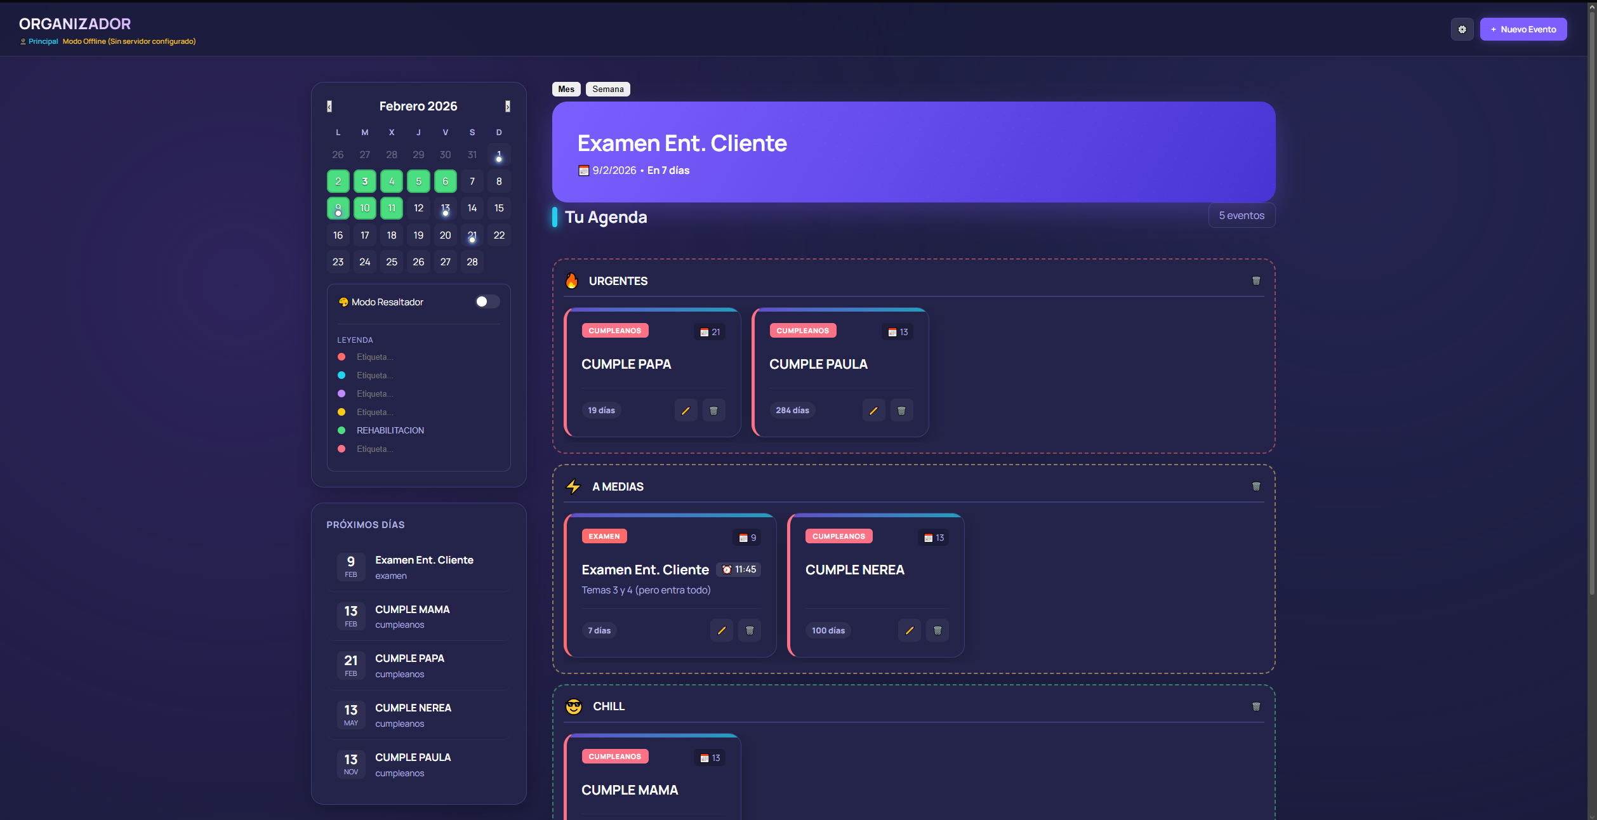The image size is (1597, 820).
Task: Advance to next month in the calendar
Action: (x=507, y=107)
